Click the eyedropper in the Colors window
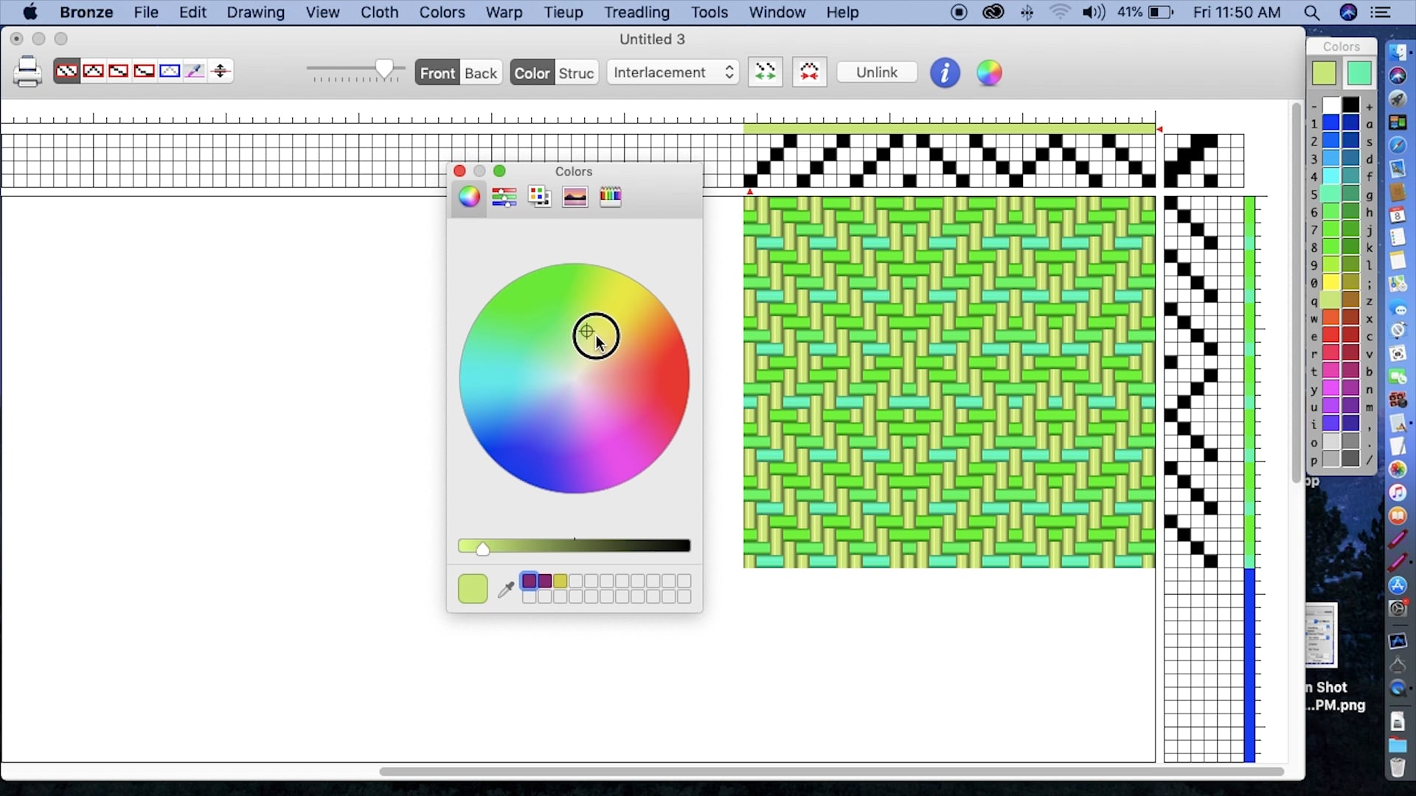 (x=504, y=589)
